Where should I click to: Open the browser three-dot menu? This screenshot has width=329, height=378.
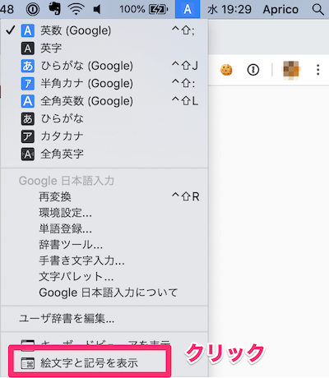click(317, 70)
